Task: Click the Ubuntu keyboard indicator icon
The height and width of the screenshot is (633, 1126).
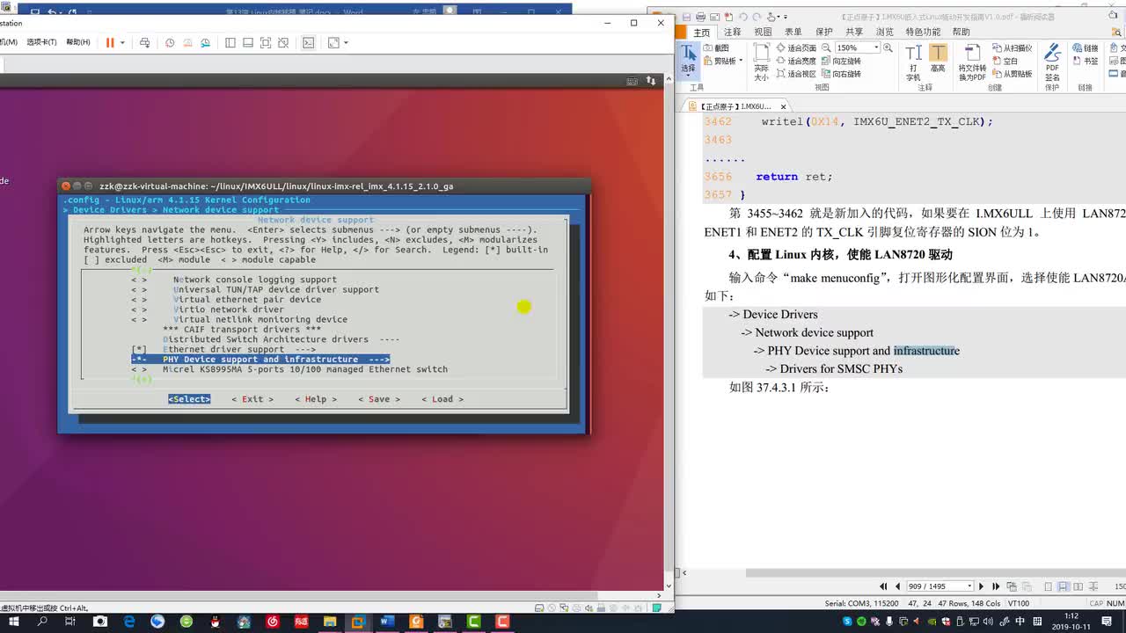Action: coord(632,81)
